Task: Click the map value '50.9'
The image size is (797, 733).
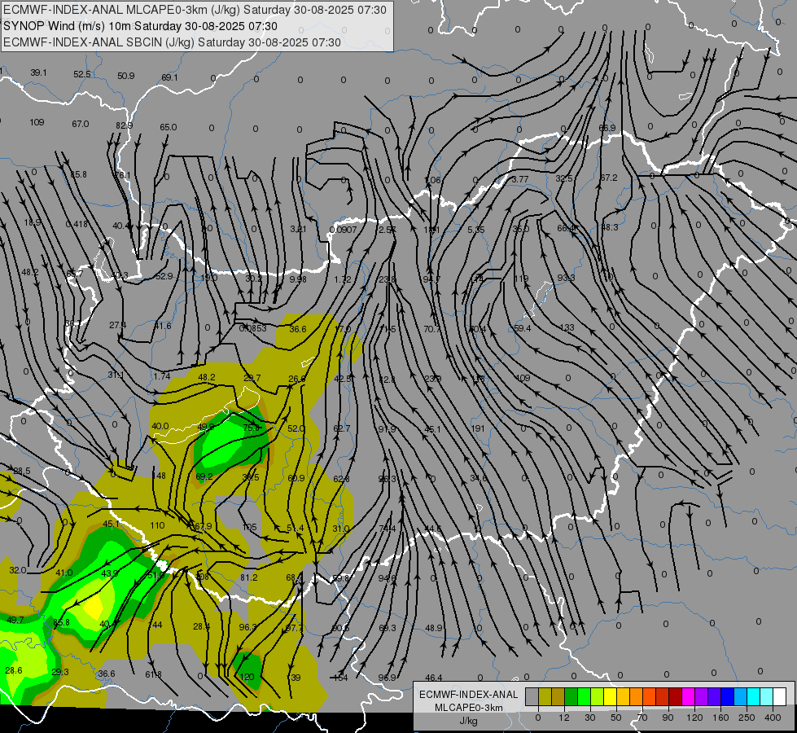Action: pos(125,76)
